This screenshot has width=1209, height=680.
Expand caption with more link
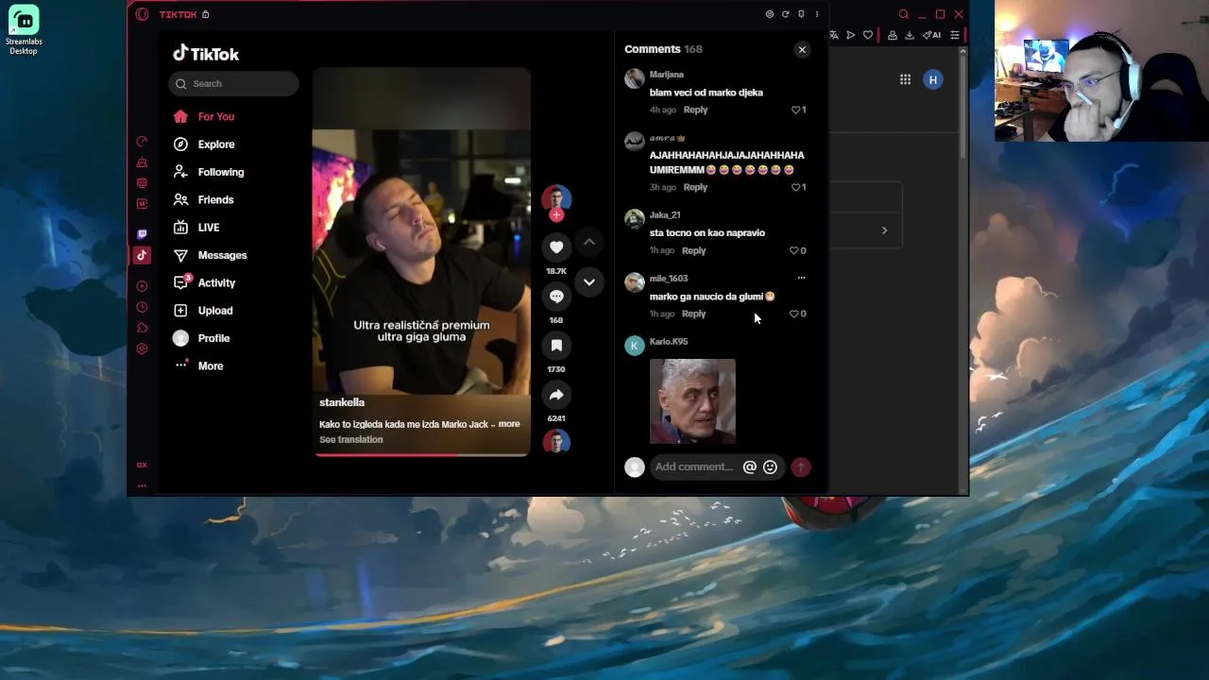[509, 424]
